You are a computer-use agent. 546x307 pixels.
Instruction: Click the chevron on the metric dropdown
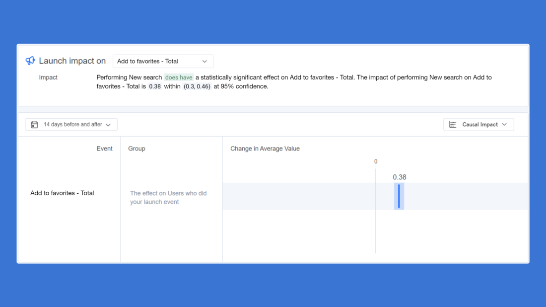pos(204,61)
